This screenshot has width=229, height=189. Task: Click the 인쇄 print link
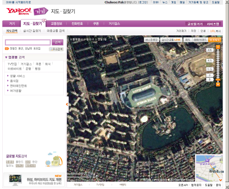[203, 31]
